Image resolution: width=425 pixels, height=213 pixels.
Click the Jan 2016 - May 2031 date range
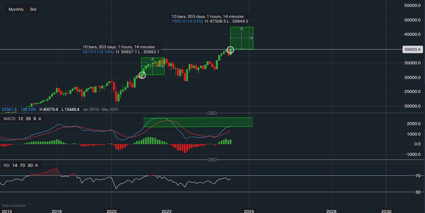100,109
